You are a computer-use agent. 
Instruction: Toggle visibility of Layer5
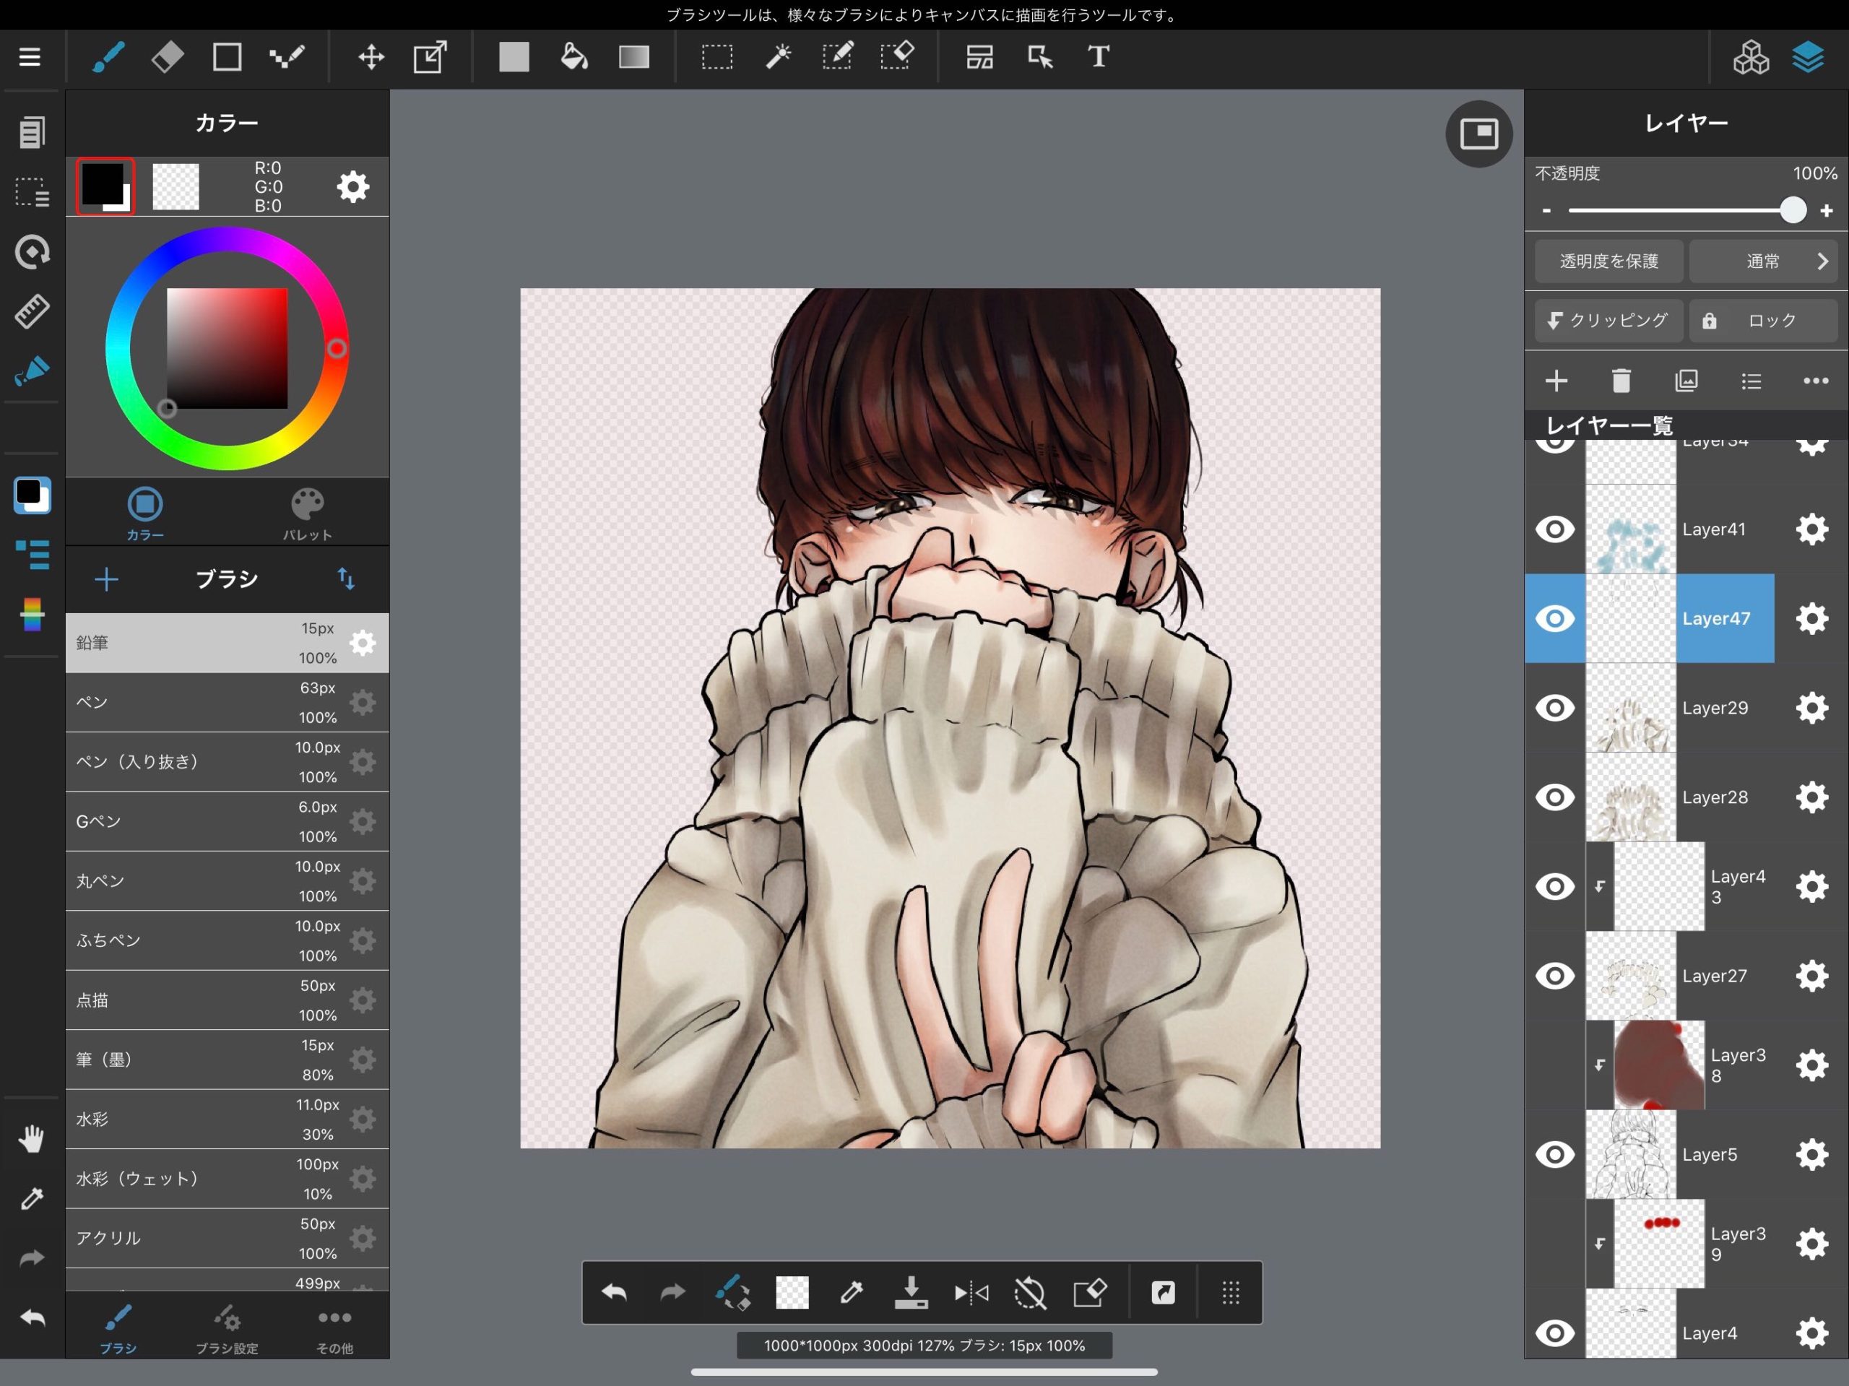click(x=1556, y=1153)
